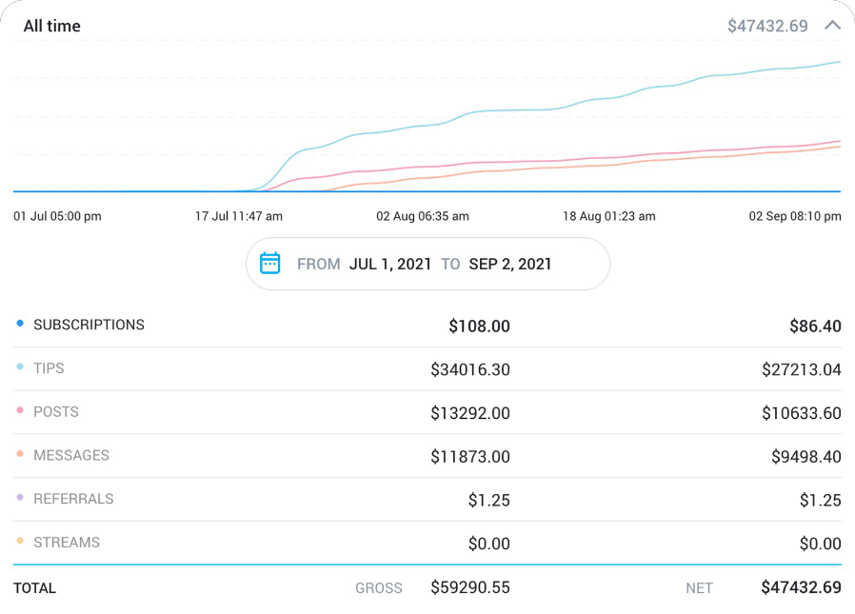
Task: Click the All time heading
Action: click(51, 26)
